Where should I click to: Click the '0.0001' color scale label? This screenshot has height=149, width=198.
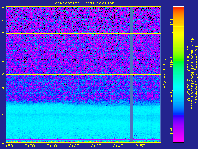click(171, 26)
